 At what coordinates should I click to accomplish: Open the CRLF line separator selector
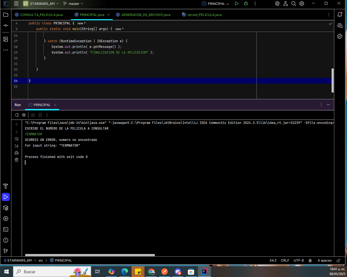[x=285, y=260]
